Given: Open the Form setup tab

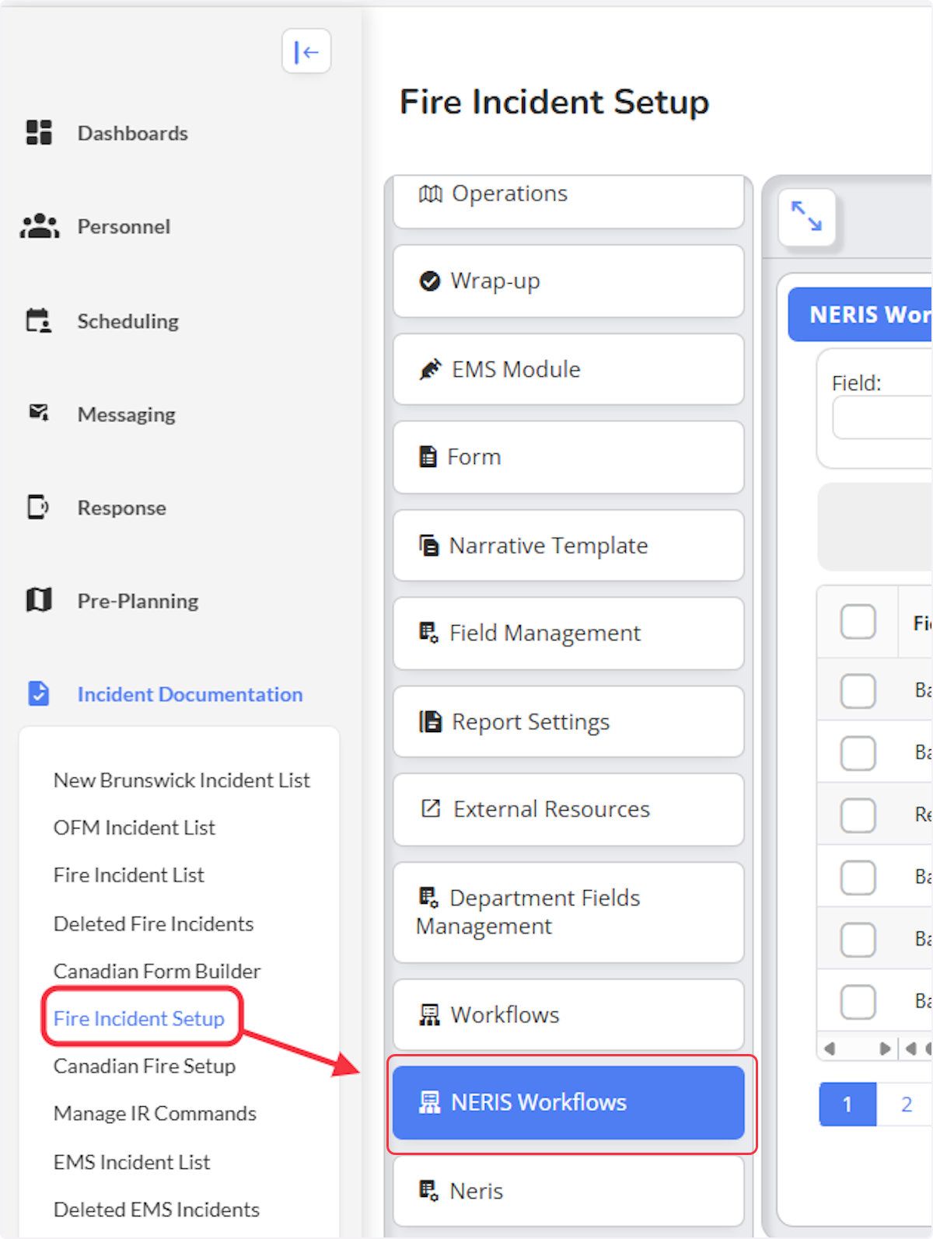Looking at the screenshot, I should click(x=568, y=457).
